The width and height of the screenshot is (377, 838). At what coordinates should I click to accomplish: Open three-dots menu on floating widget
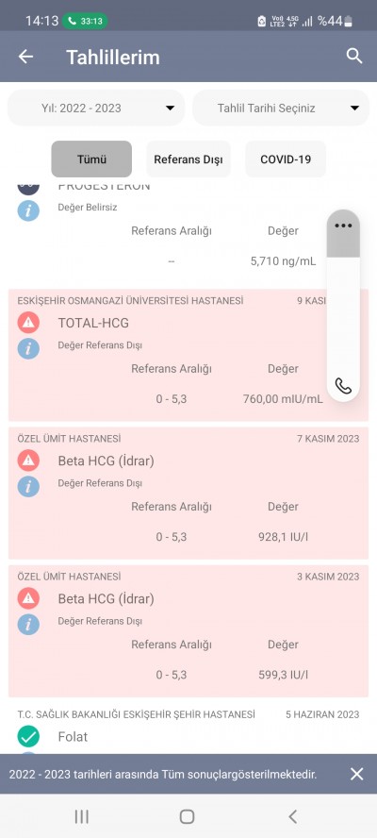(x=343, y=226)
